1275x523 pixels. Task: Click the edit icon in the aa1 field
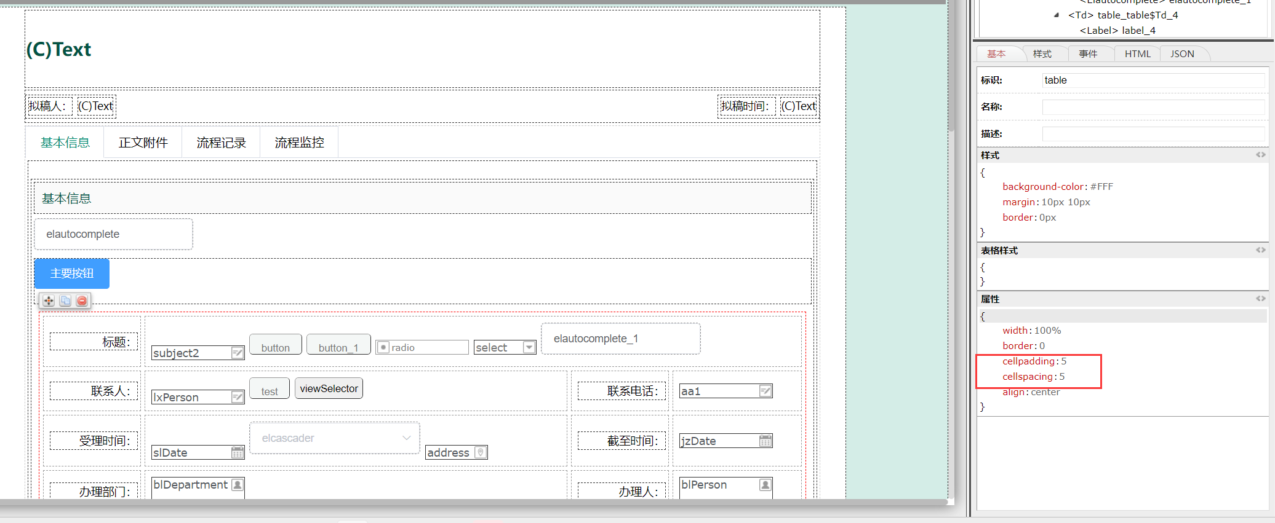pyautogui.click(x=765, y=391)
